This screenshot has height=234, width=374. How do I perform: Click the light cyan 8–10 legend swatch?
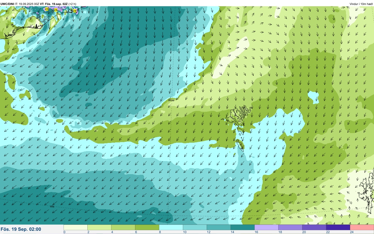click(x=171, y=227)
